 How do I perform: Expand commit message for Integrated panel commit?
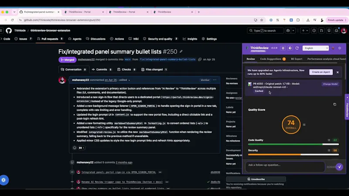tap(160, 172)
